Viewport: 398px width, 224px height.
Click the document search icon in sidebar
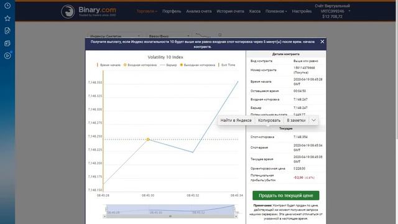click(x=7, y=30)
